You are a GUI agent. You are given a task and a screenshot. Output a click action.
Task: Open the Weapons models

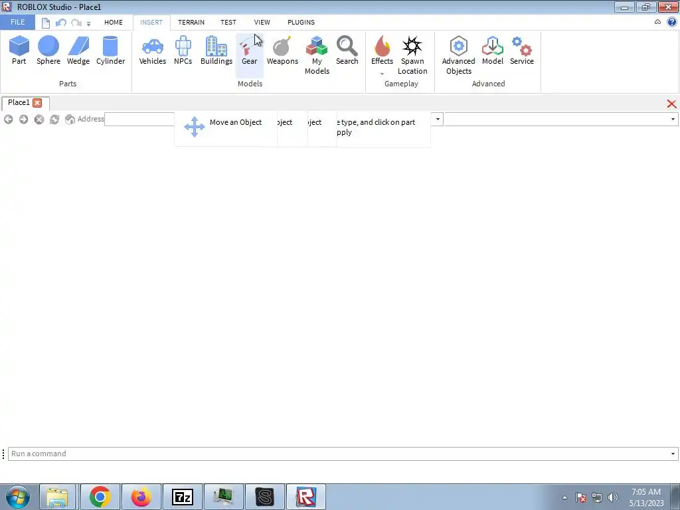(282, 50)
